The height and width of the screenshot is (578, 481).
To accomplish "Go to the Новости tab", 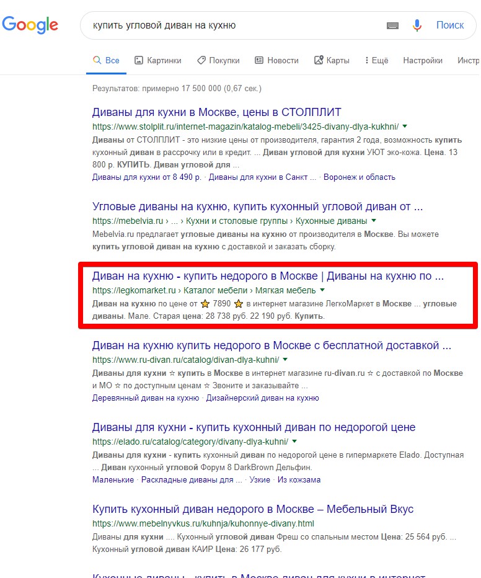I will (276, 60).
